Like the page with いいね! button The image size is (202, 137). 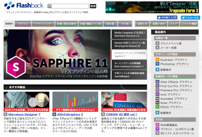coord(167,17)
